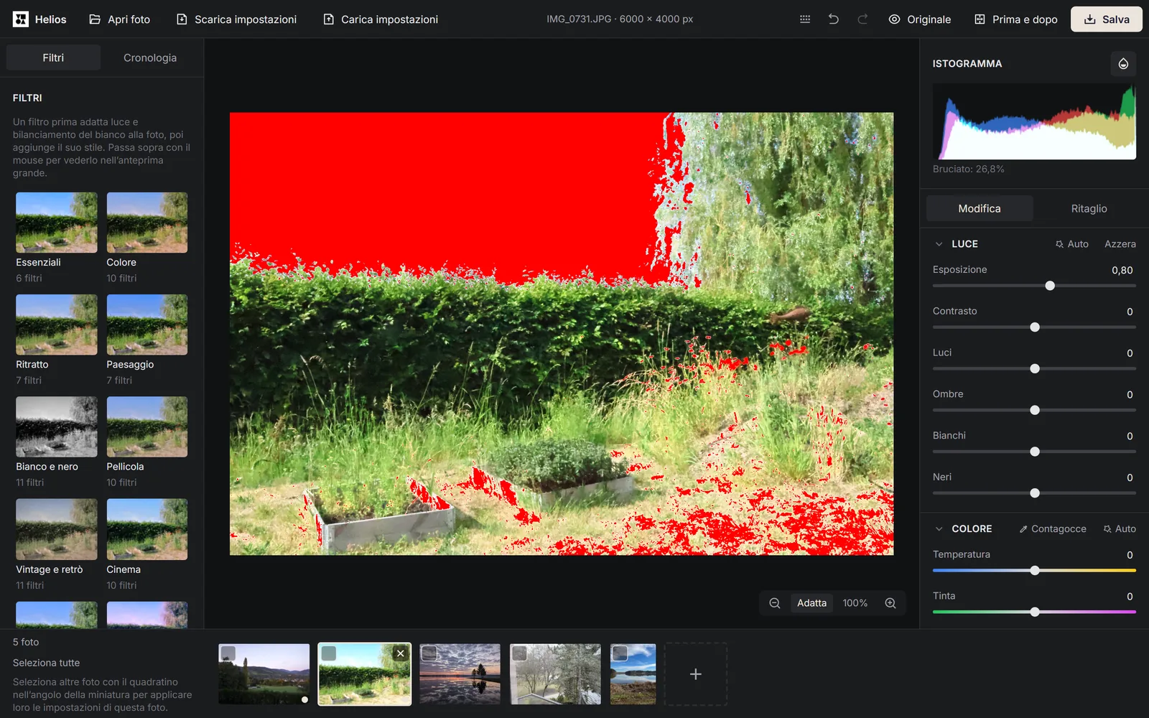
Task: Tick the checkbox on snowy trees thumbnail
Action: pyautogui.click(x=520, y=653)
